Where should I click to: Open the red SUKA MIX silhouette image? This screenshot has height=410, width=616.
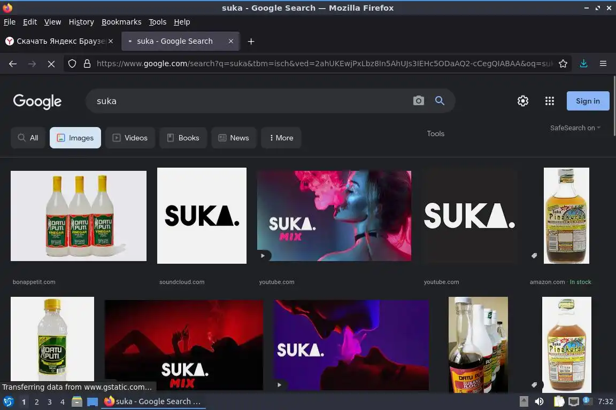184,345
